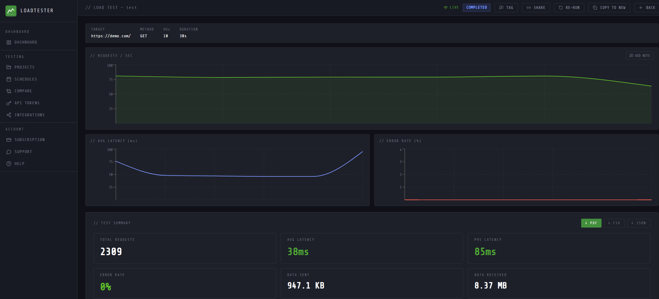Switch to LIVE monitoring view

[451, 7]
